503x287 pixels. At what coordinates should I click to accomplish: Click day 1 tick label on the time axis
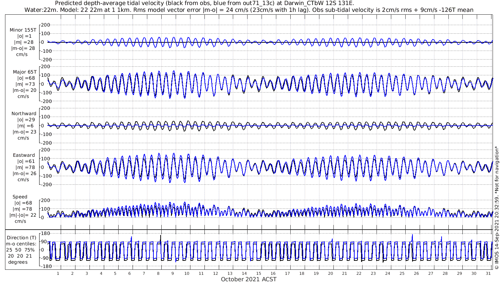[58, 273]
